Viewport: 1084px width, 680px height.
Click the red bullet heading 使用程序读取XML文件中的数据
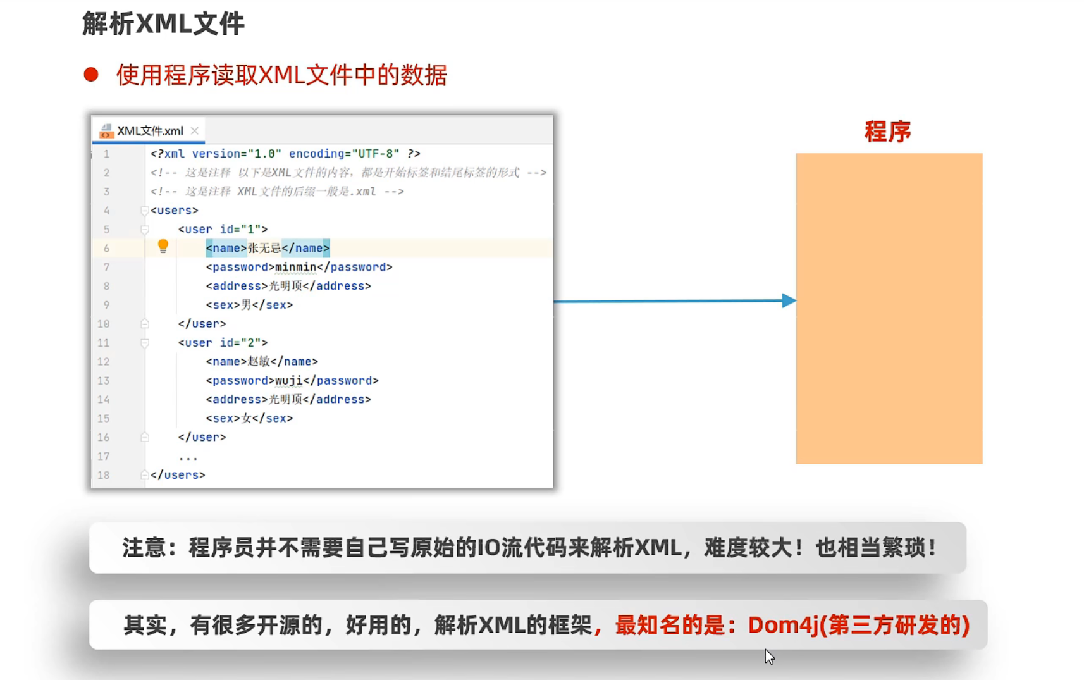tap(281, 75)
